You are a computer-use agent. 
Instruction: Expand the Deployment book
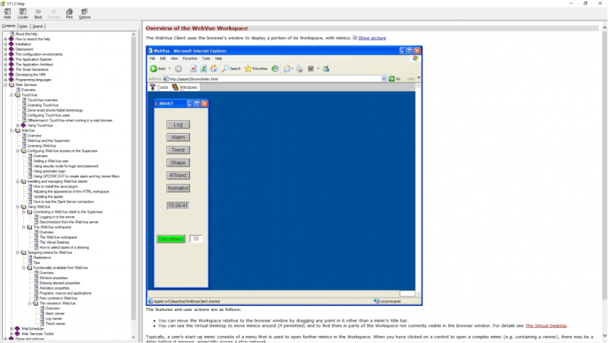[x=5, y=49]
